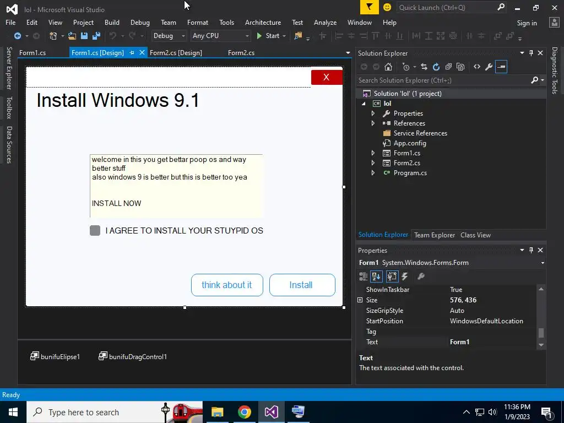Pin the Solution Explorer panel

[532, 53]
